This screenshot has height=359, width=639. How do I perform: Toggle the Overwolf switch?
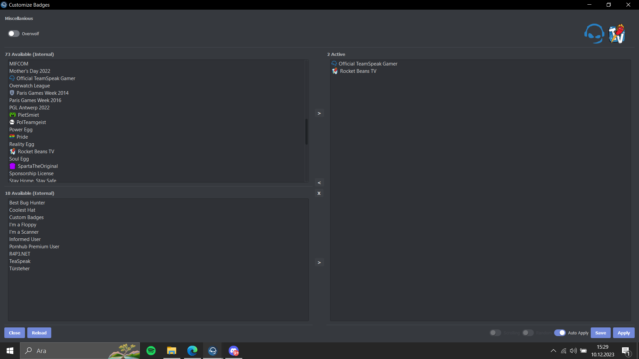14,34
